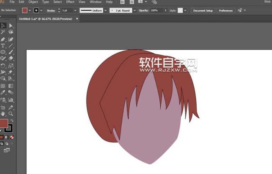Select the Scale tool
The width and height of the screenshot is (272, 174).
(x=11, y=66)
